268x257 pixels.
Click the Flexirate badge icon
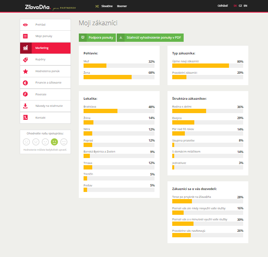26,94
